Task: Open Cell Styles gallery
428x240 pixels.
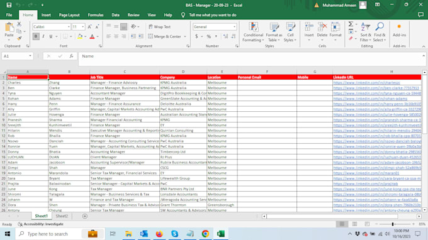Action: (x=290, y=32)
